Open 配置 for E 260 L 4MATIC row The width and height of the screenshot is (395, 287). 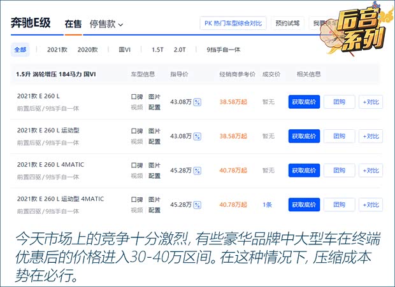(154, 176)
